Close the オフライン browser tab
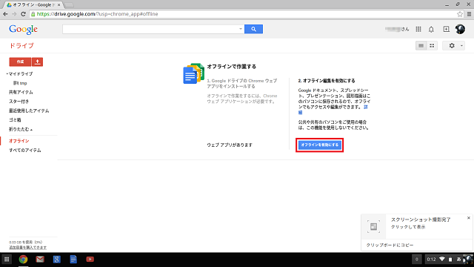Screen dimensions: 474x267 [x=59, y=5]
